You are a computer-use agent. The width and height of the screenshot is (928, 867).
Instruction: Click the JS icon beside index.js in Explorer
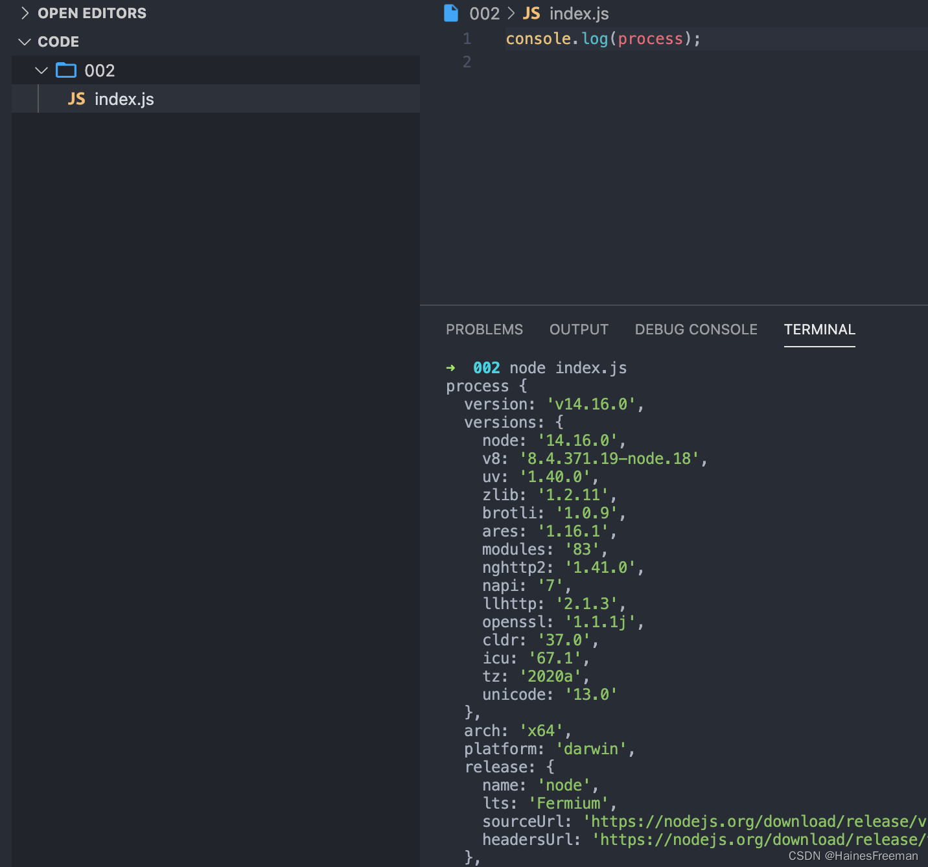pyautogui.click(x=76, y=98)
